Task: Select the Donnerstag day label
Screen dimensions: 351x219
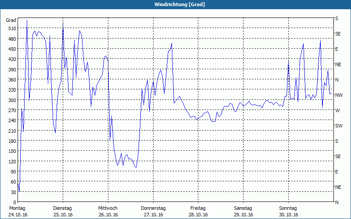Action: point(153,208)
